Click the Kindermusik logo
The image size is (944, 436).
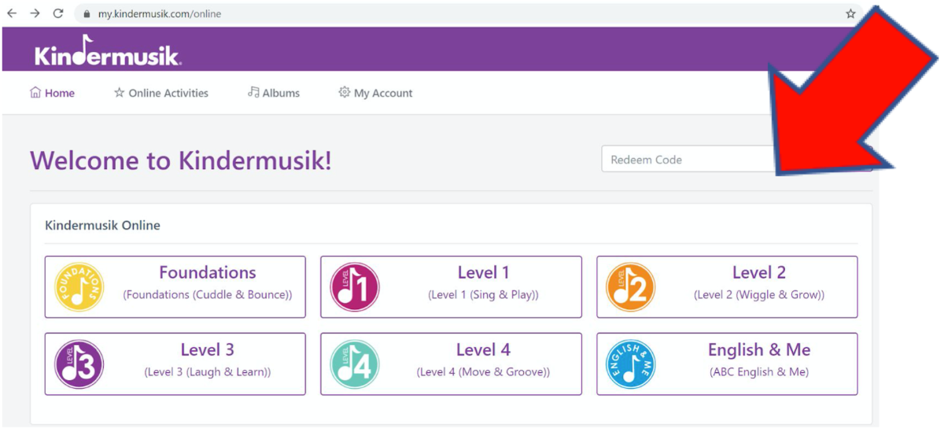pos(108,52)
